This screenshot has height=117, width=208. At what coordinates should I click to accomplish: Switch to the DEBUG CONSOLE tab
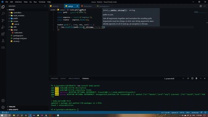[x=74, y=79]
